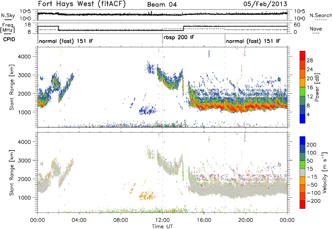Click the Fort Hays West (fitACF) title

(x=82, y=4)
